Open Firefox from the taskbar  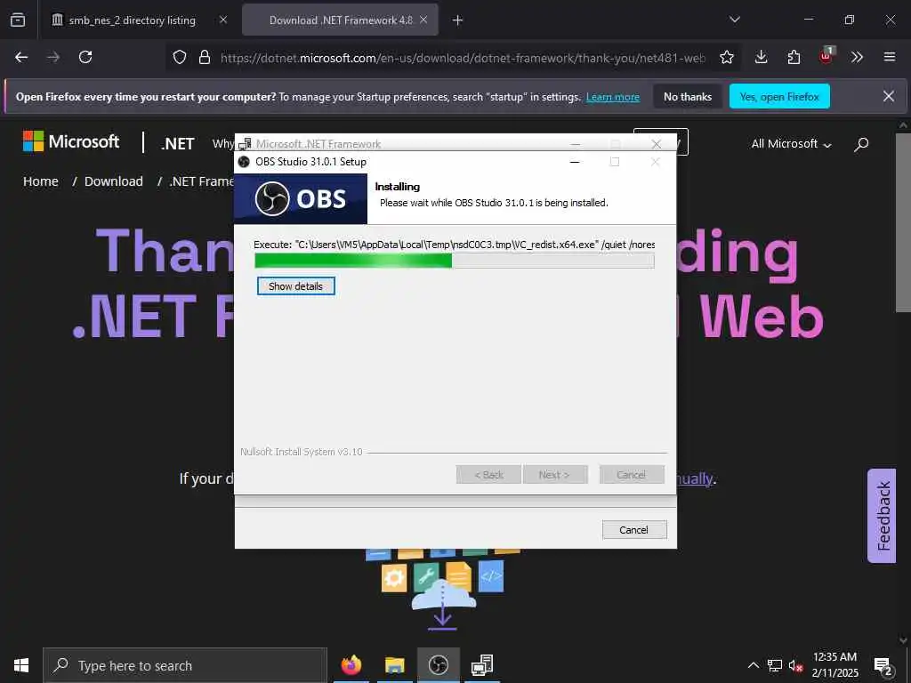[351, 665]
